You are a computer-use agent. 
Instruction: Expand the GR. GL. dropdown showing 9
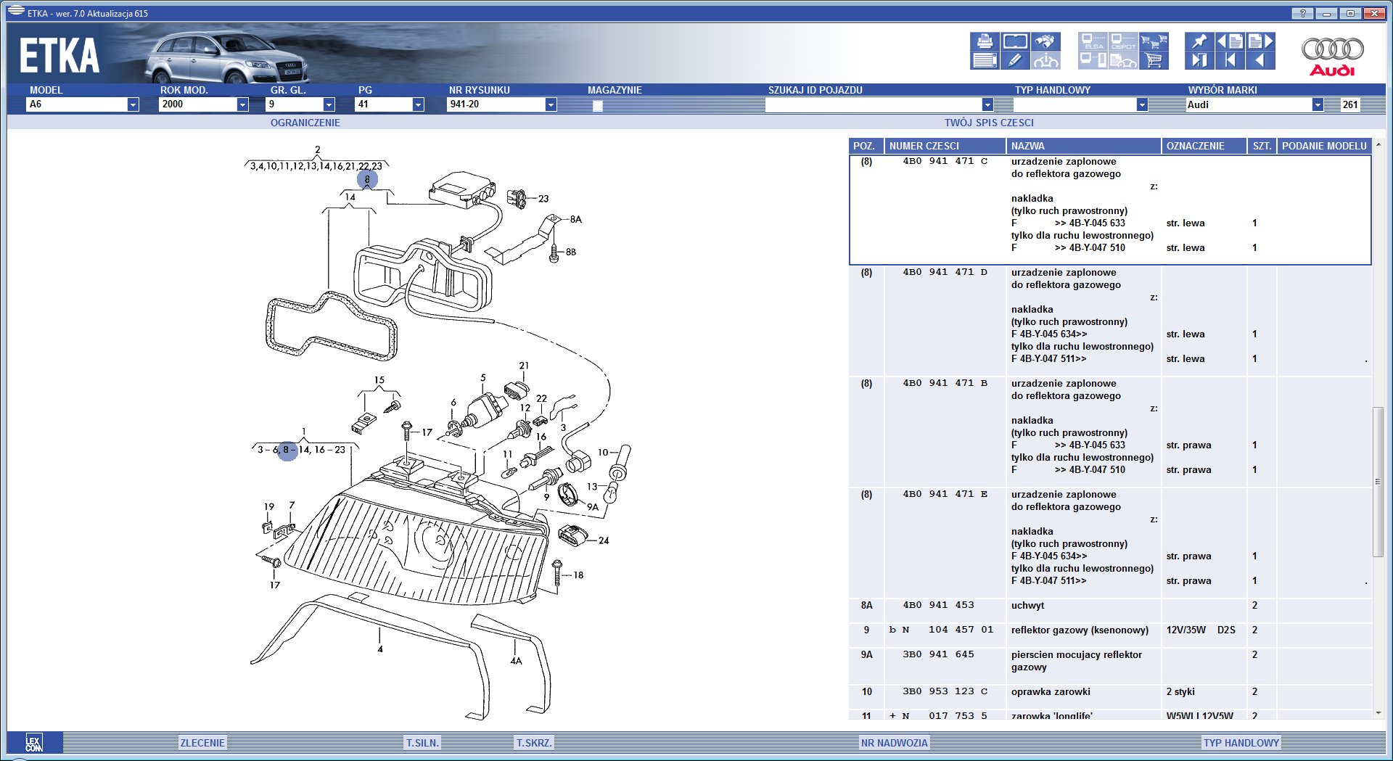coord(329,104)
